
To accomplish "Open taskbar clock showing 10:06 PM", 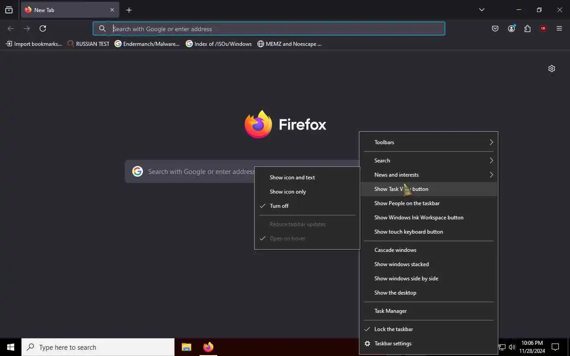I will coord(532,347).
